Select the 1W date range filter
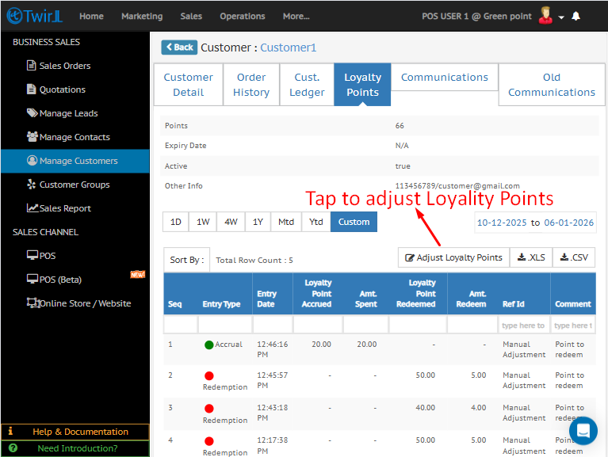 (x=203, y=222)
